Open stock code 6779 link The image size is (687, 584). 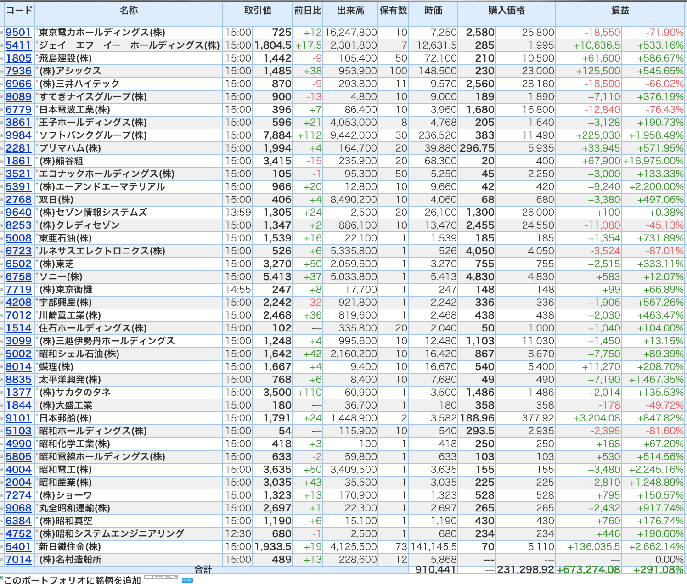pyautogui.click(x=18, y=110)
